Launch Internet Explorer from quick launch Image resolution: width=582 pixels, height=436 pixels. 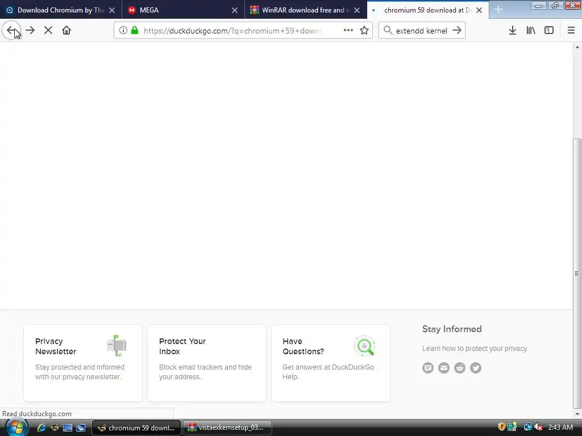(x=41, y=427)
